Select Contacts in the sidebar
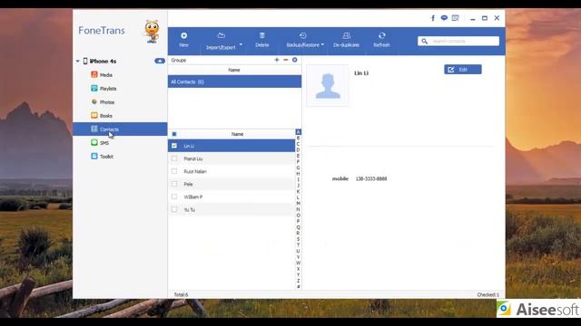The height and width of the screenshot is (326, 581). (x=120, y=129)
